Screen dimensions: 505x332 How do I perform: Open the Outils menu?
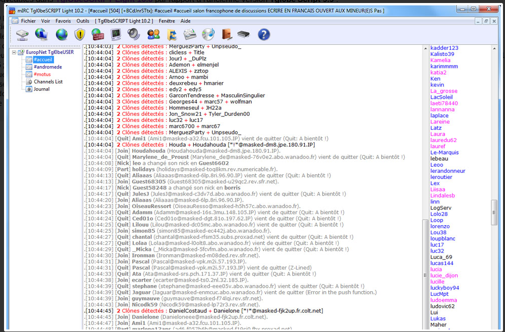(83, 21)
